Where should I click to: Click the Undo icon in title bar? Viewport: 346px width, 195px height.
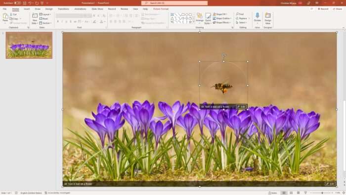(30, 3)
